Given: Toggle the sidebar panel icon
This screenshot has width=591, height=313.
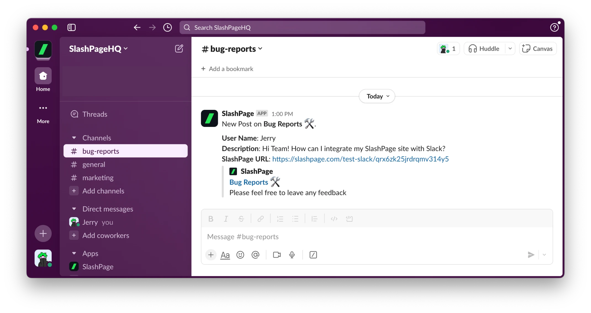Looking at the screenshot, I should click(72, 27).
